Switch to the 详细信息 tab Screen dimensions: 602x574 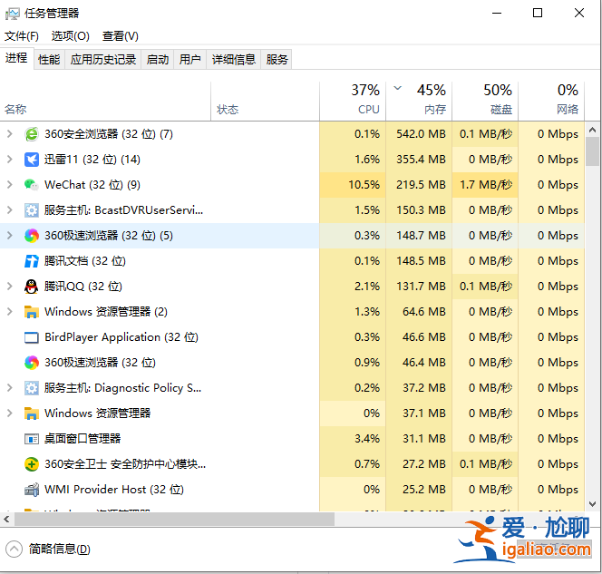pyautogui.click(x=234, y=60)
